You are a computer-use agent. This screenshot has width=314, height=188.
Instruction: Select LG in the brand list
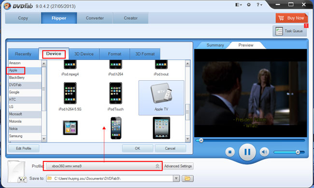[x=25, y=107]
